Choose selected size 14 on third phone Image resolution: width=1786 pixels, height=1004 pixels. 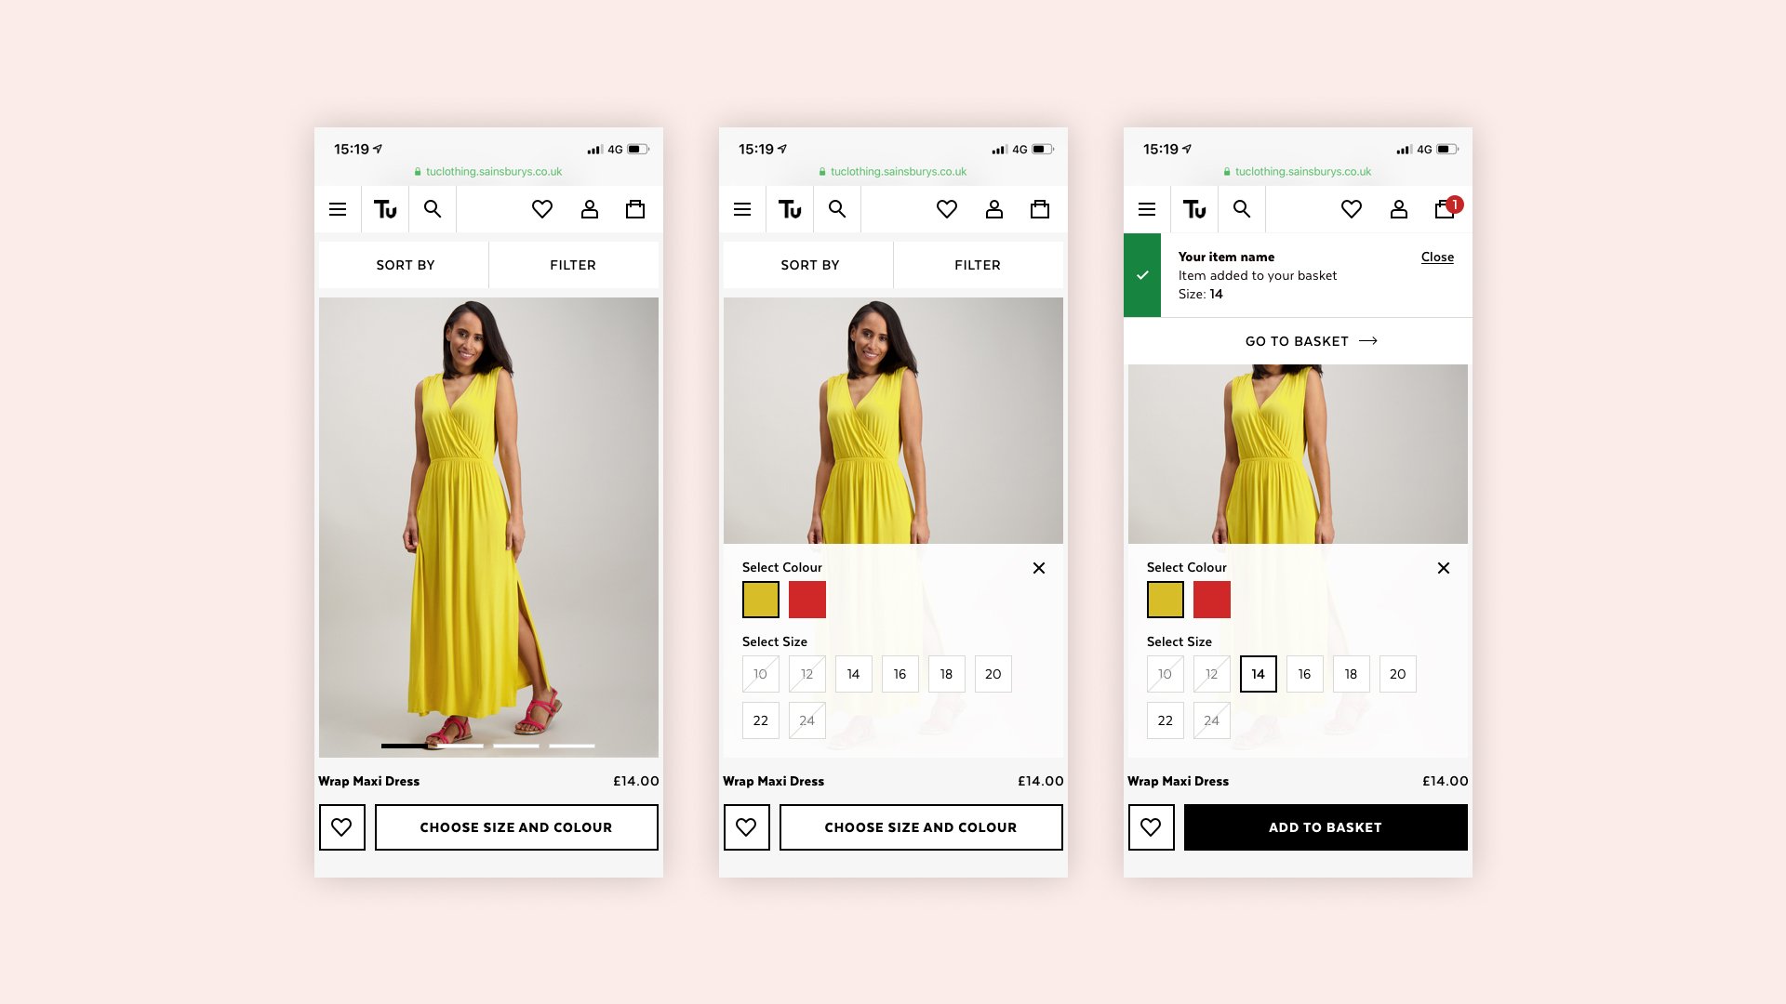pos(1258,674)
